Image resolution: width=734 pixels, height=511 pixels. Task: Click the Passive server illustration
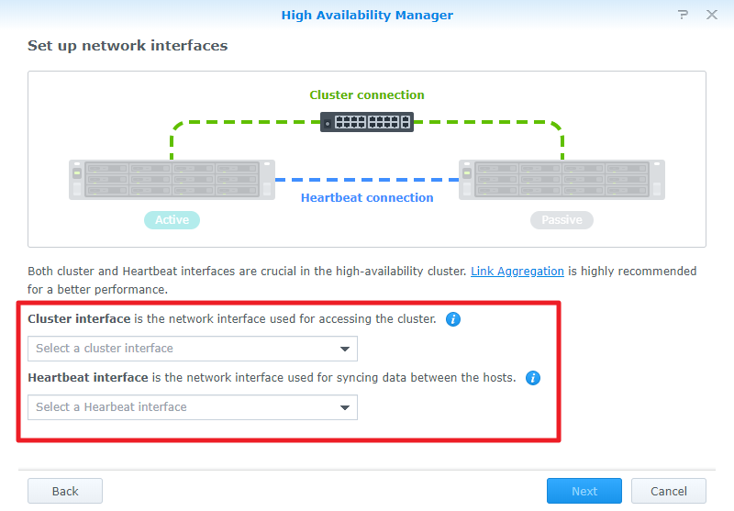click(562, 179)
